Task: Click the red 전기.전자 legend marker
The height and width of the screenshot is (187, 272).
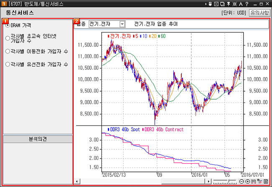Action: click(x=108, y=36)
